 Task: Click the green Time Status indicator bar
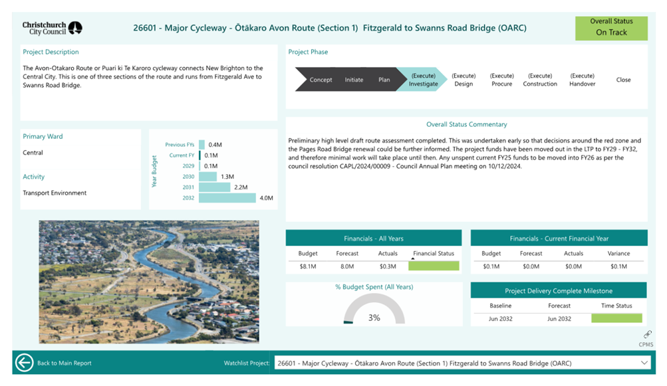pyautogui.click(x=616, y=318)
